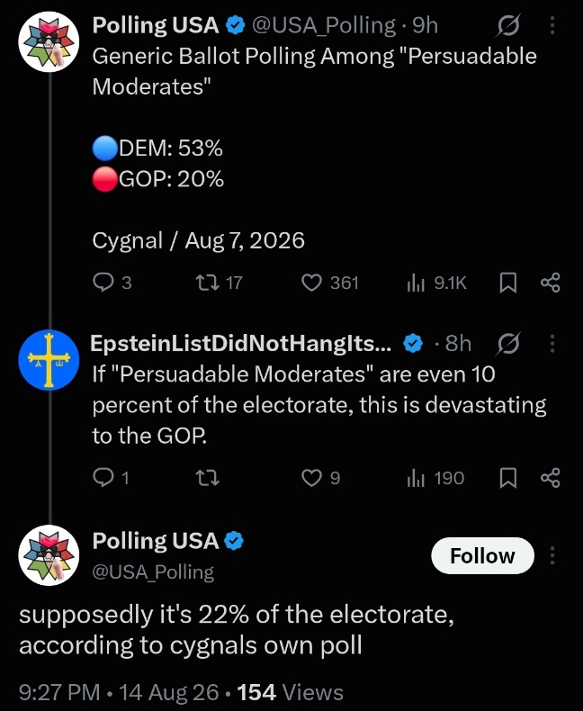
Task: Open the EpsteinListDidNotHangIts profile avatar
Action: tap(49, 360)
